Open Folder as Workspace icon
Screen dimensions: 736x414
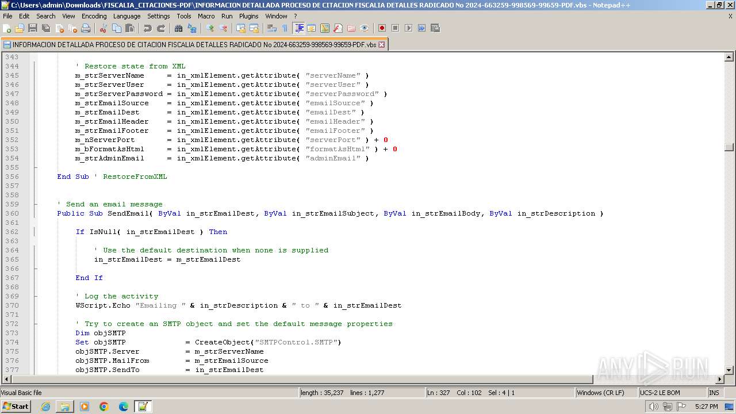[x=351, y=28]
